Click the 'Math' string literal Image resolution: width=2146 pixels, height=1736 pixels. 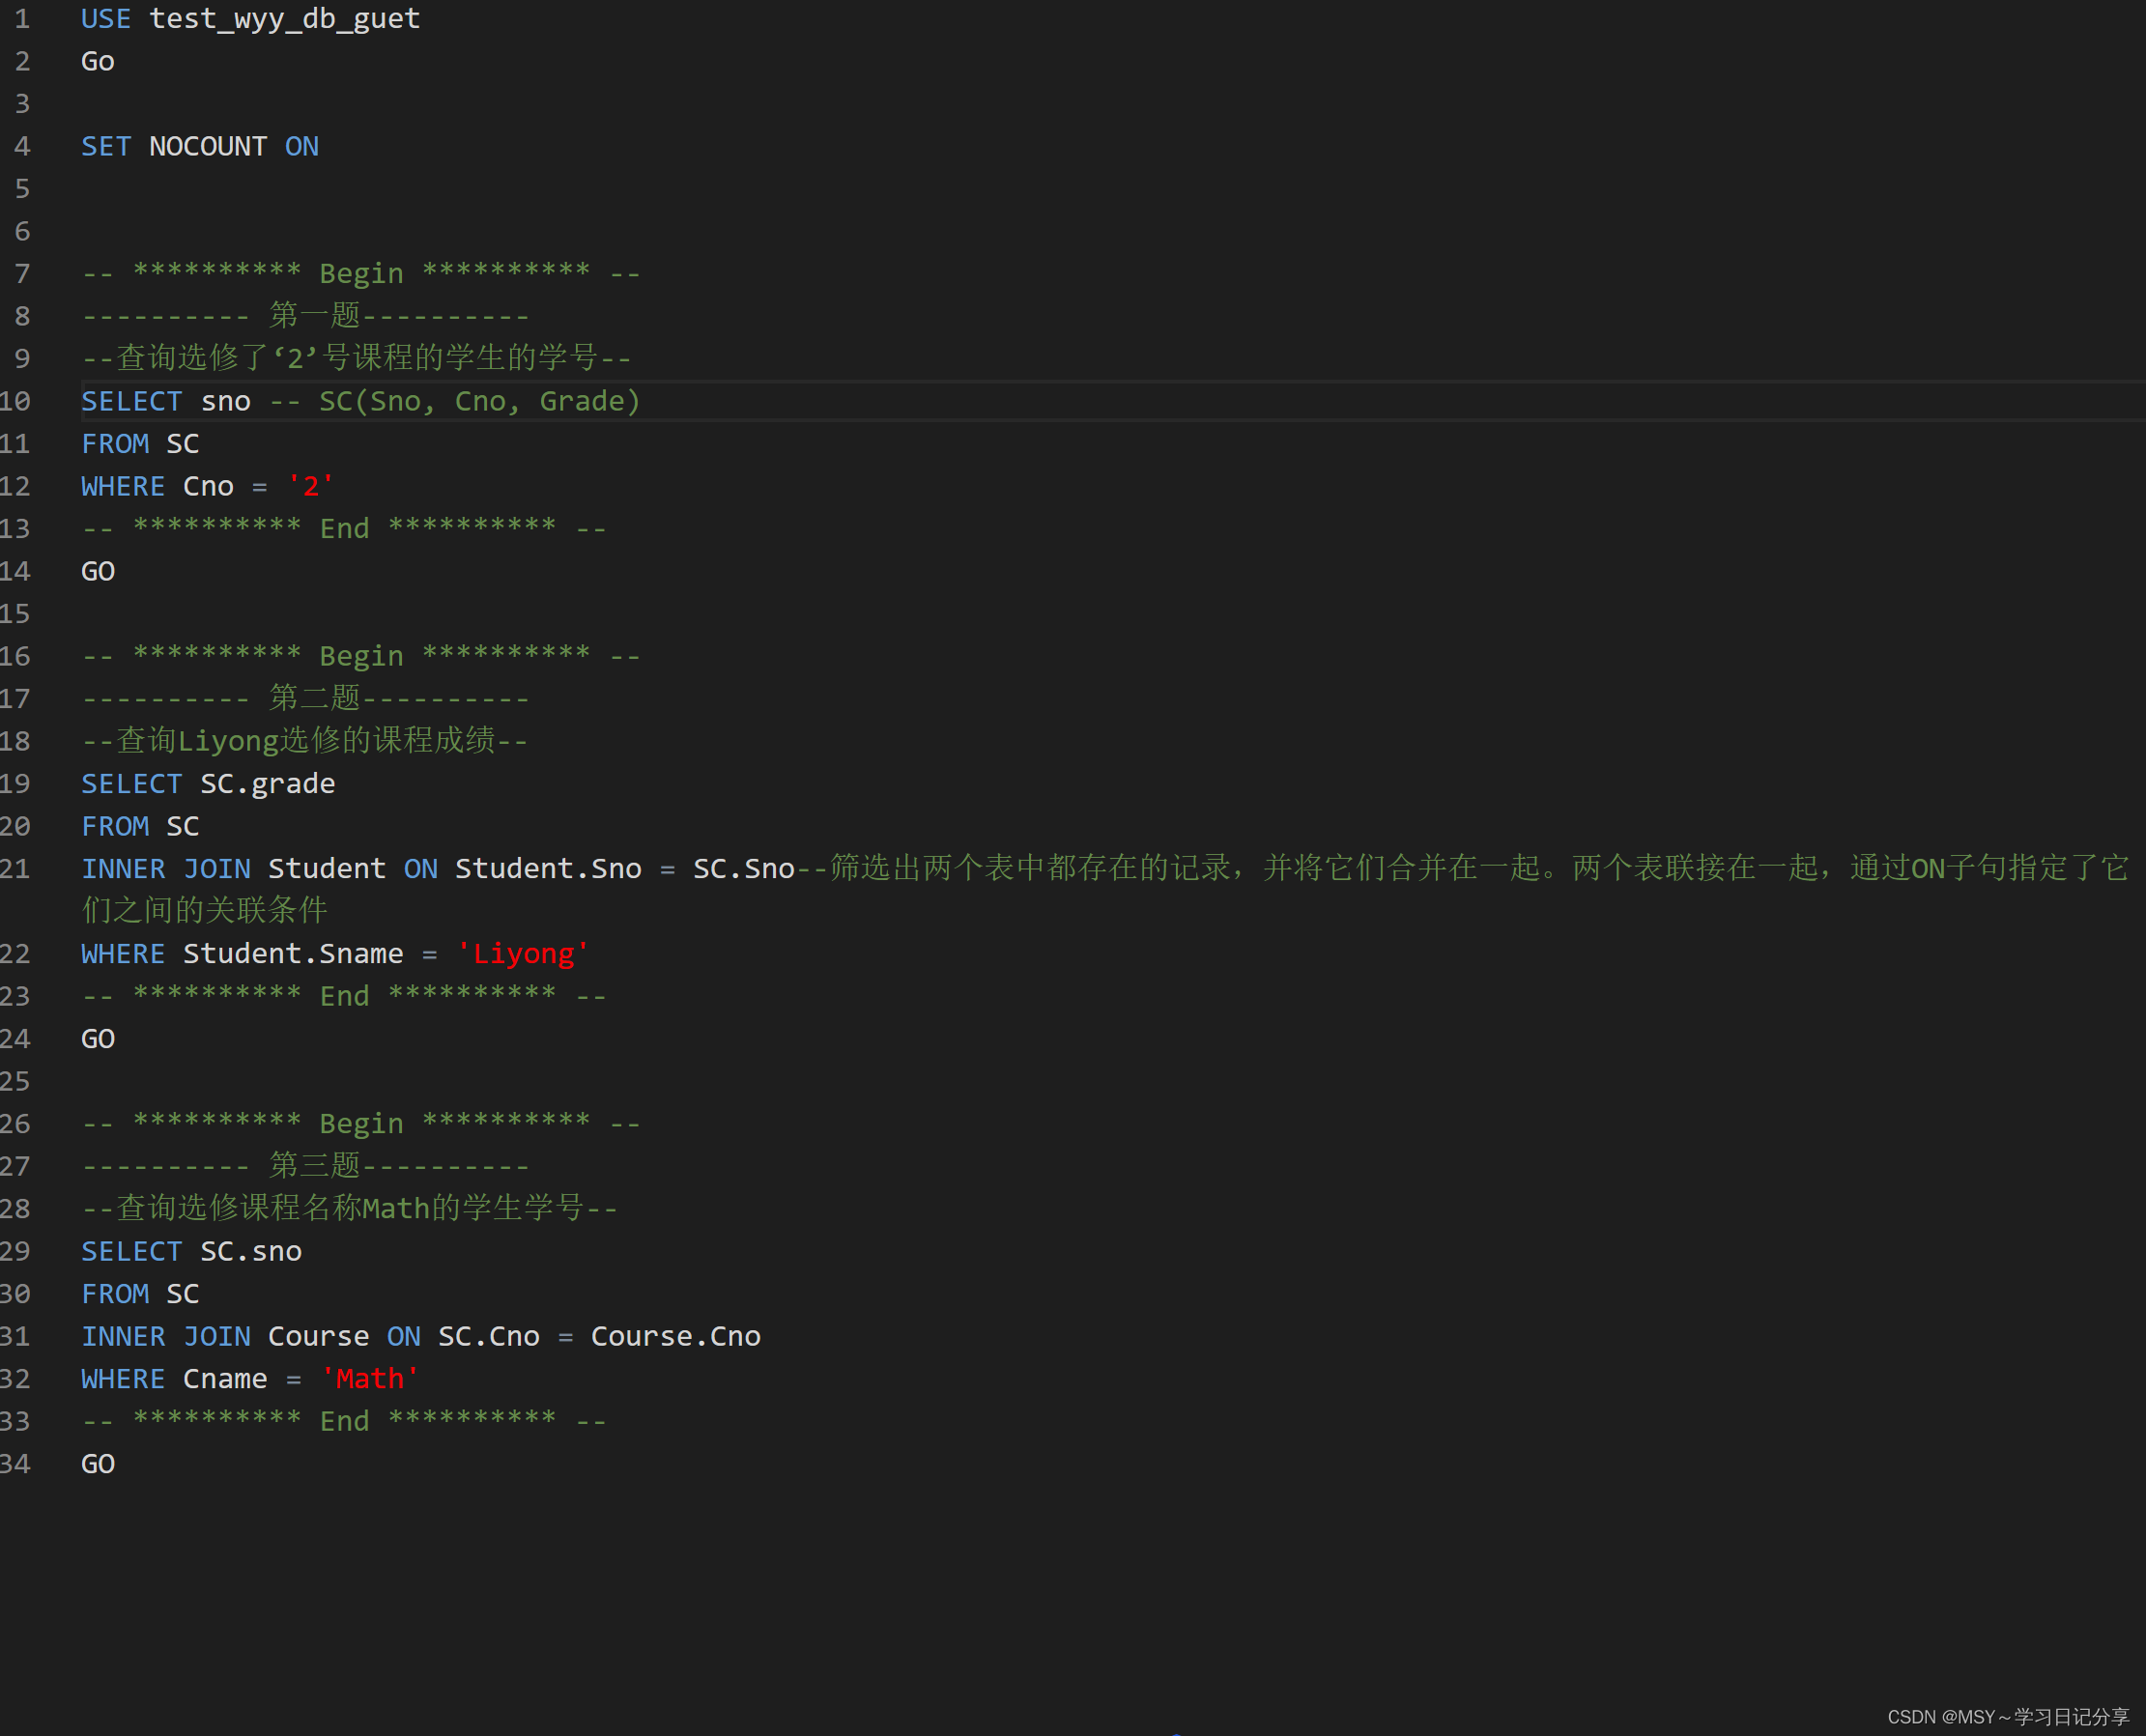(369, 1379)
